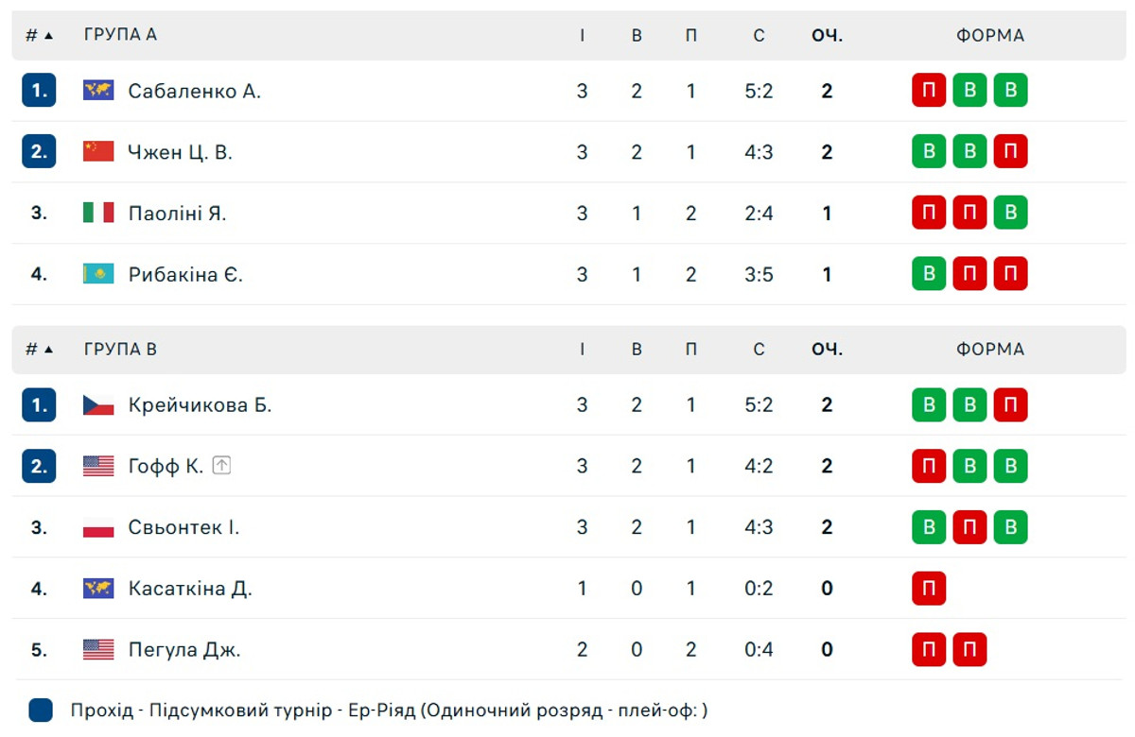Click the China flag beside Чжен Ц. В.
This screenshot has width=1135, height=737.
(x=98, y=152)
